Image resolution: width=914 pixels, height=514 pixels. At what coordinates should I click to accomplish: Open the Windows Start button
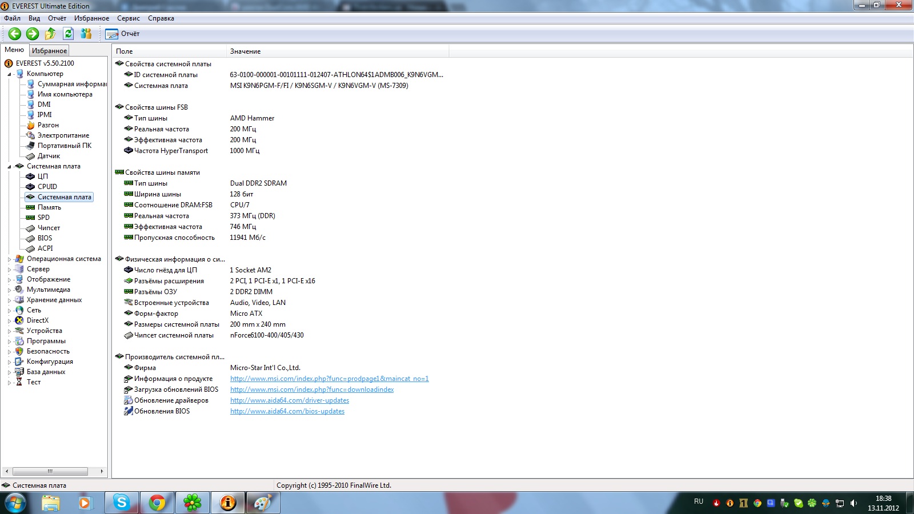coord(14,503)
